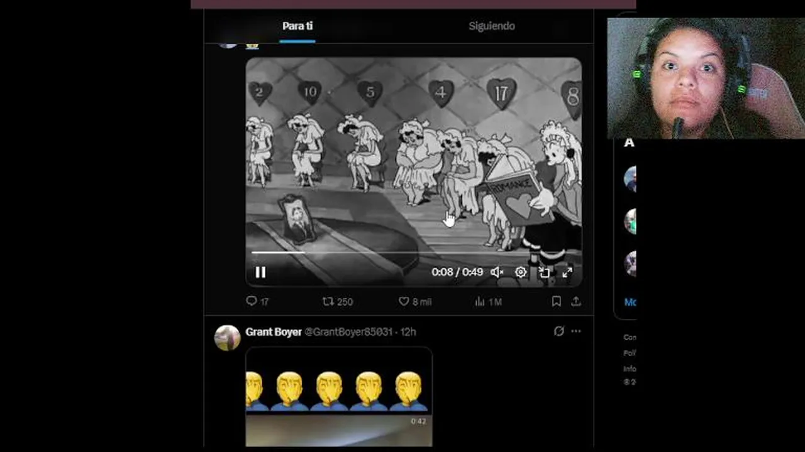
Task: Open more options on Grant Boyer's tweet
Action: tap(576, 331)
